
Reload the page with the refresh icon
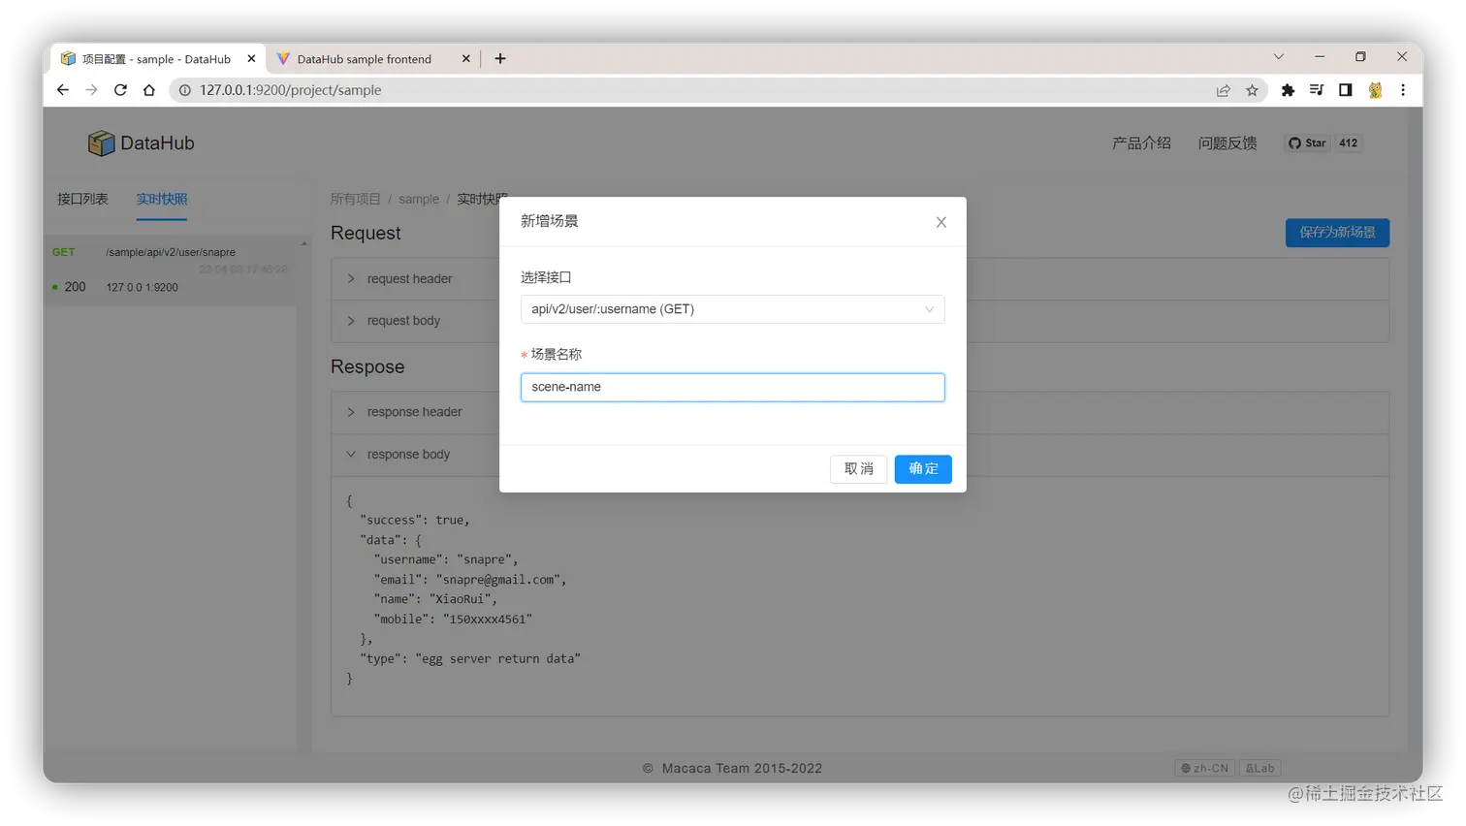coord(119,89)
